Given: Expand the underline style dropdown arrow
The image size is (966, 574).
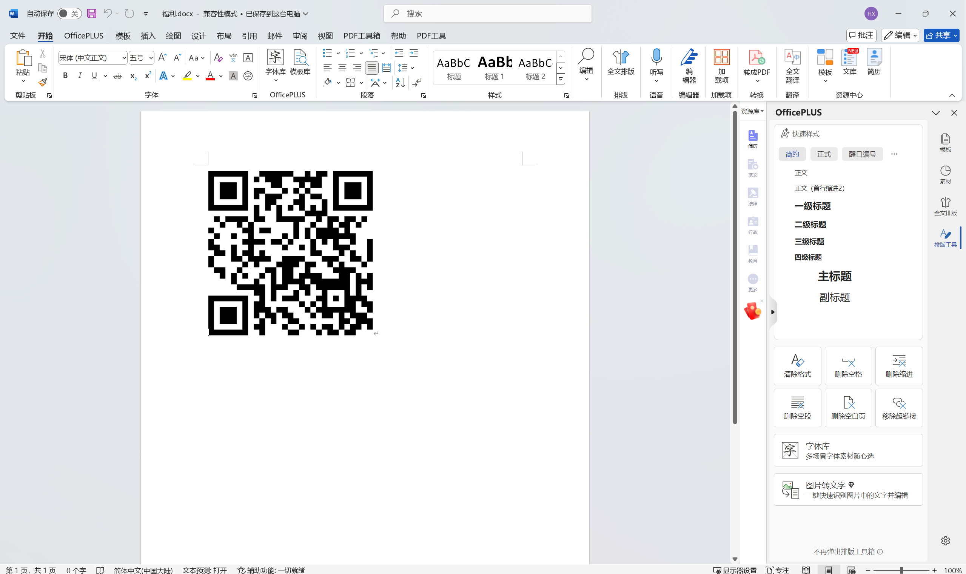Looking at the screenshot, I should click(105, 76).
